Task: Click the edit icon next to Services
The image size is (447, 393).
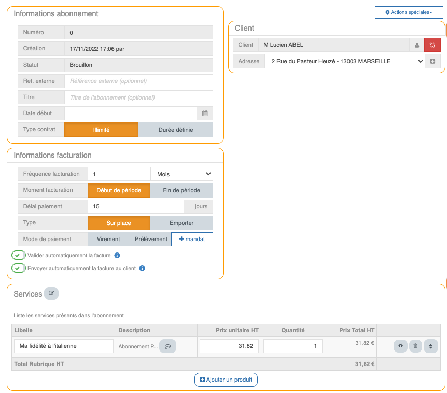Action: click(51, 293)
